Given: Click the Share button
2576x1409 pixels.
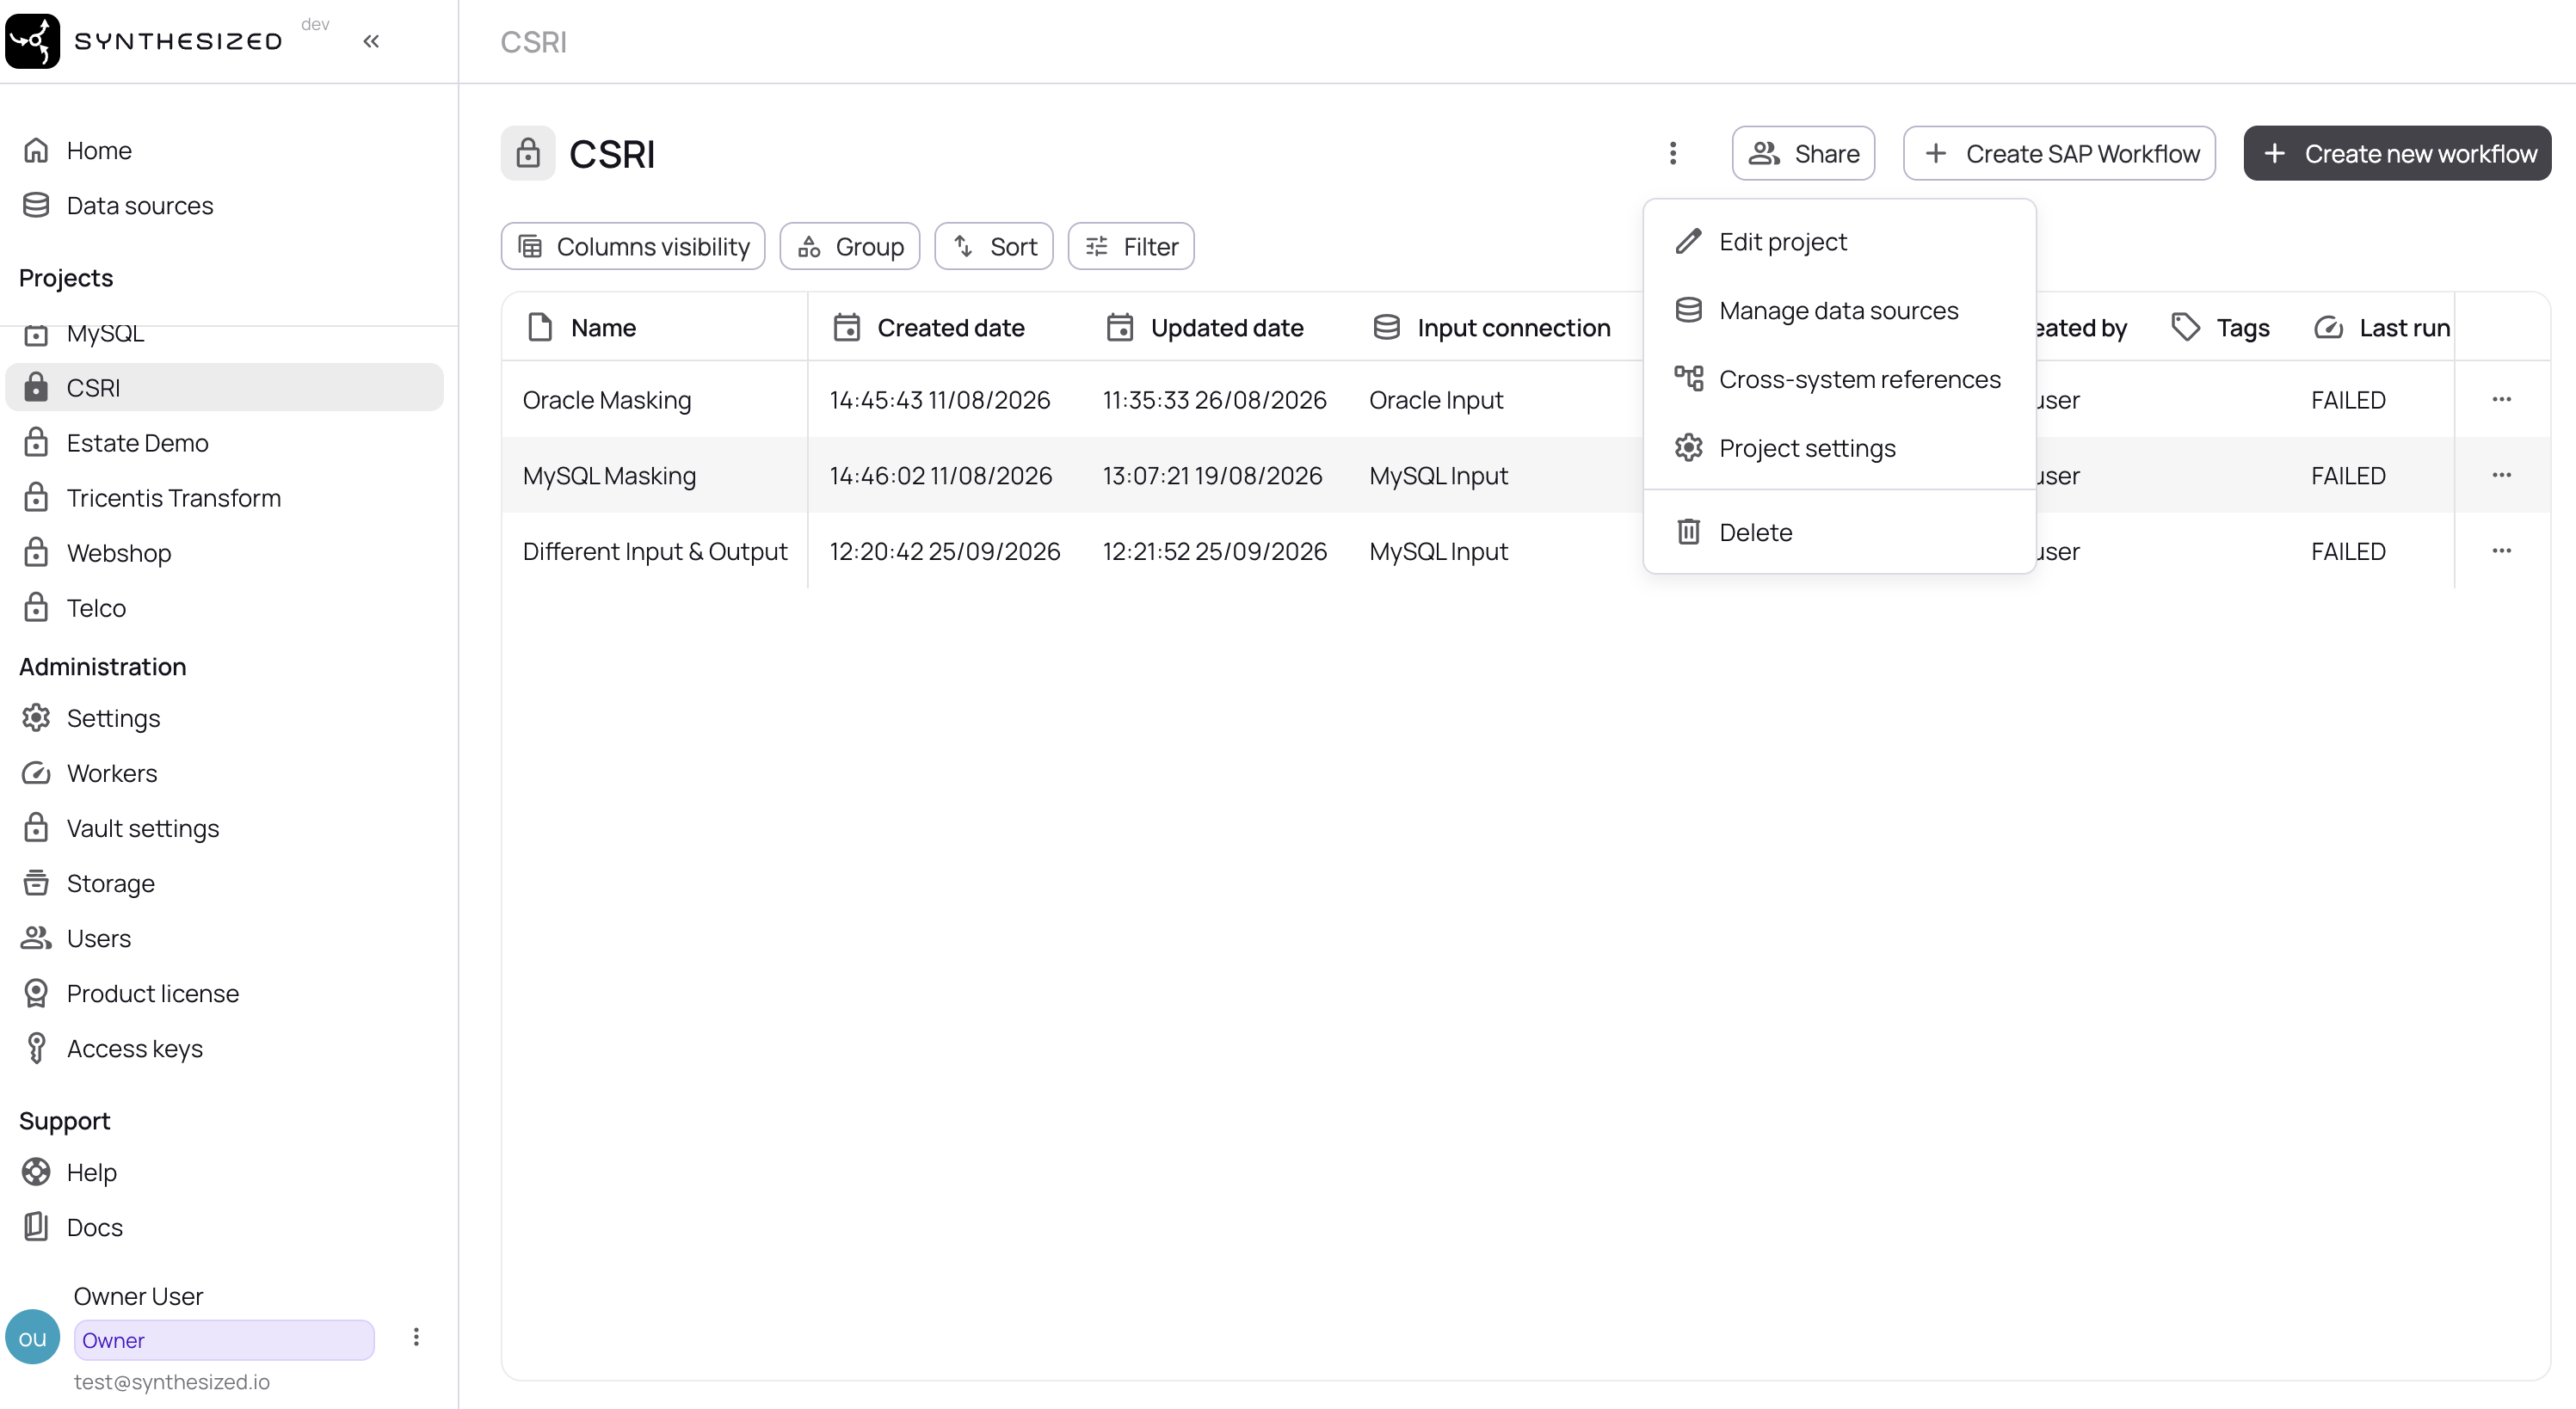Looking at the screenshot, I should (x=1803, y=153).
